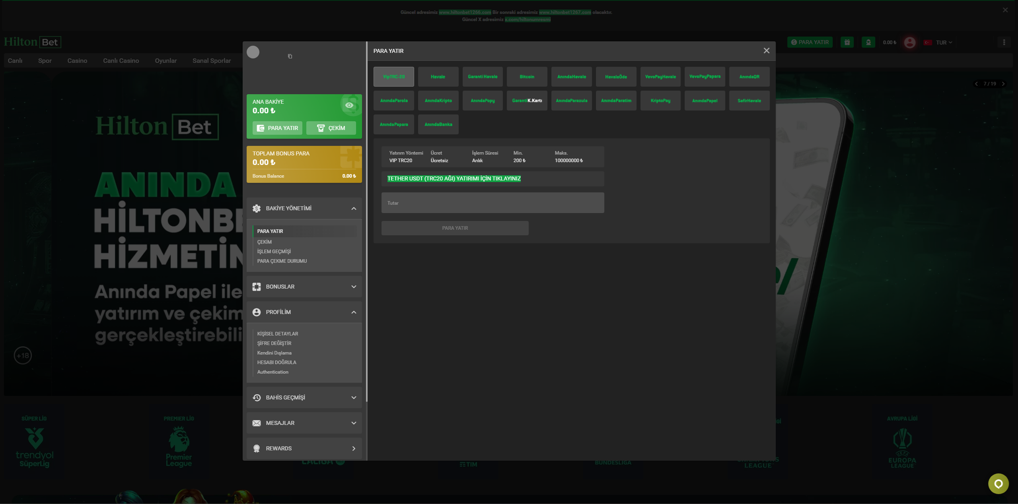The image size is (1018, 504).
Task: Select the AnındaBanka payment method
Action: click(x=438, y=124)
